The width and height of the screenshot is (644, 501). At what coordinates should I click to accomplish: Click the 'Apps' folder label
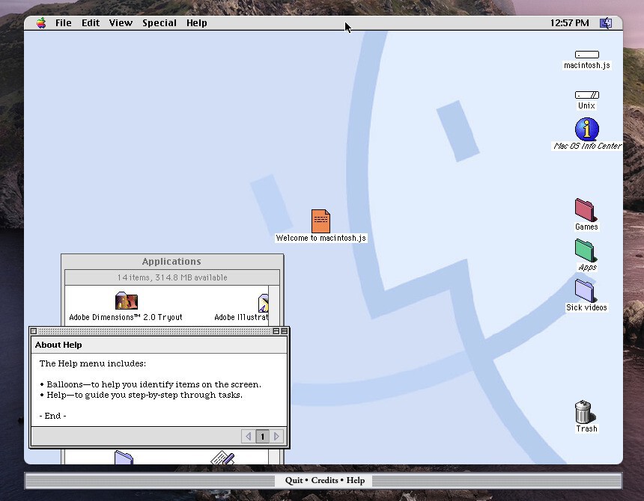(587, 267)
